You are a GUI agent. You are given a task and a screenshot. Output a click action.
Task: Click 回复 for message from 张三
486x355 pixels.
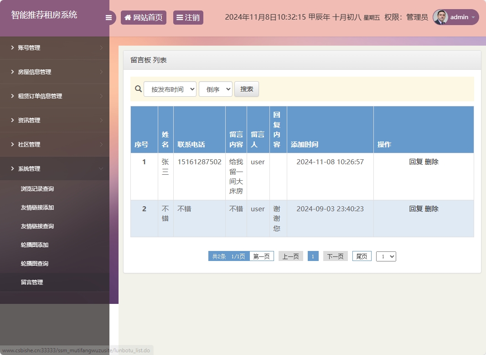[x=416, y=162]
